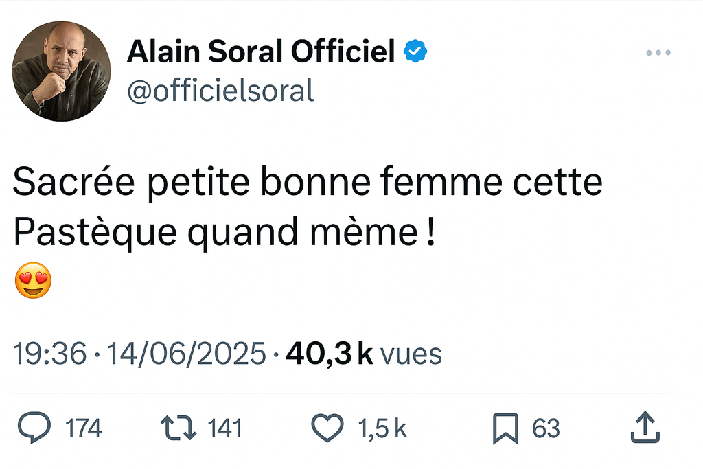The image size is (703, 469).
Task: Click the 174 replies count
Action: (83, 429)
